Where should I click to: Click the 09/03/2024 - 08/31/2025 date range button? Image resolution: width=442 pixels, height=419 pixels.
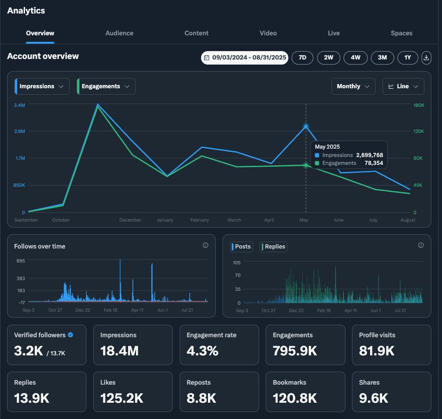pos(245,58)
